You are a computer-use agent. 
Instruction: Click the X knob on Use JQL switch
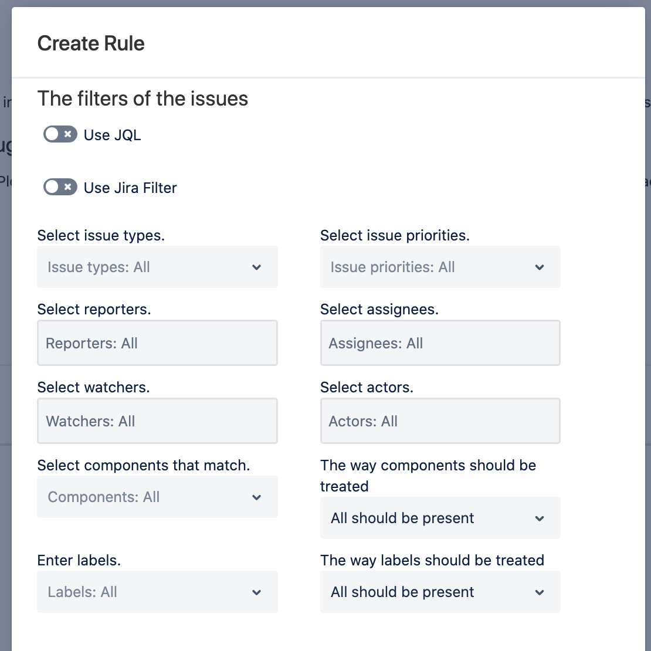(68, 135)
